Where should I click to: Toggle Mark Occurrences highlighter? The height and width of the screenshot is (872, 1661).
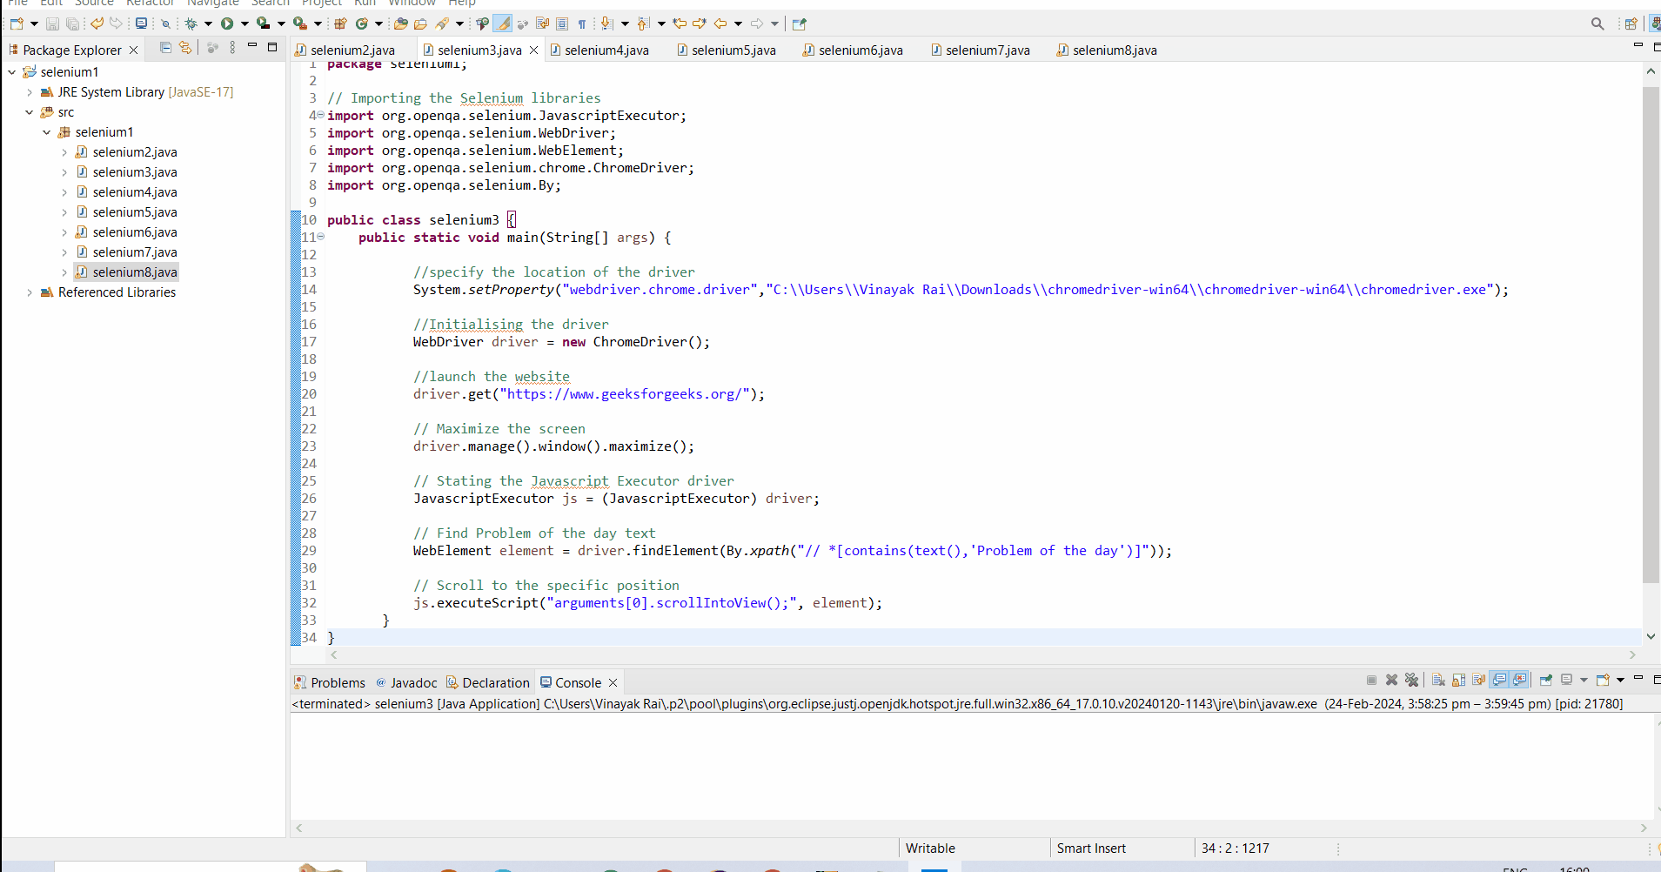pyautogui.click(x=502, y=23)
